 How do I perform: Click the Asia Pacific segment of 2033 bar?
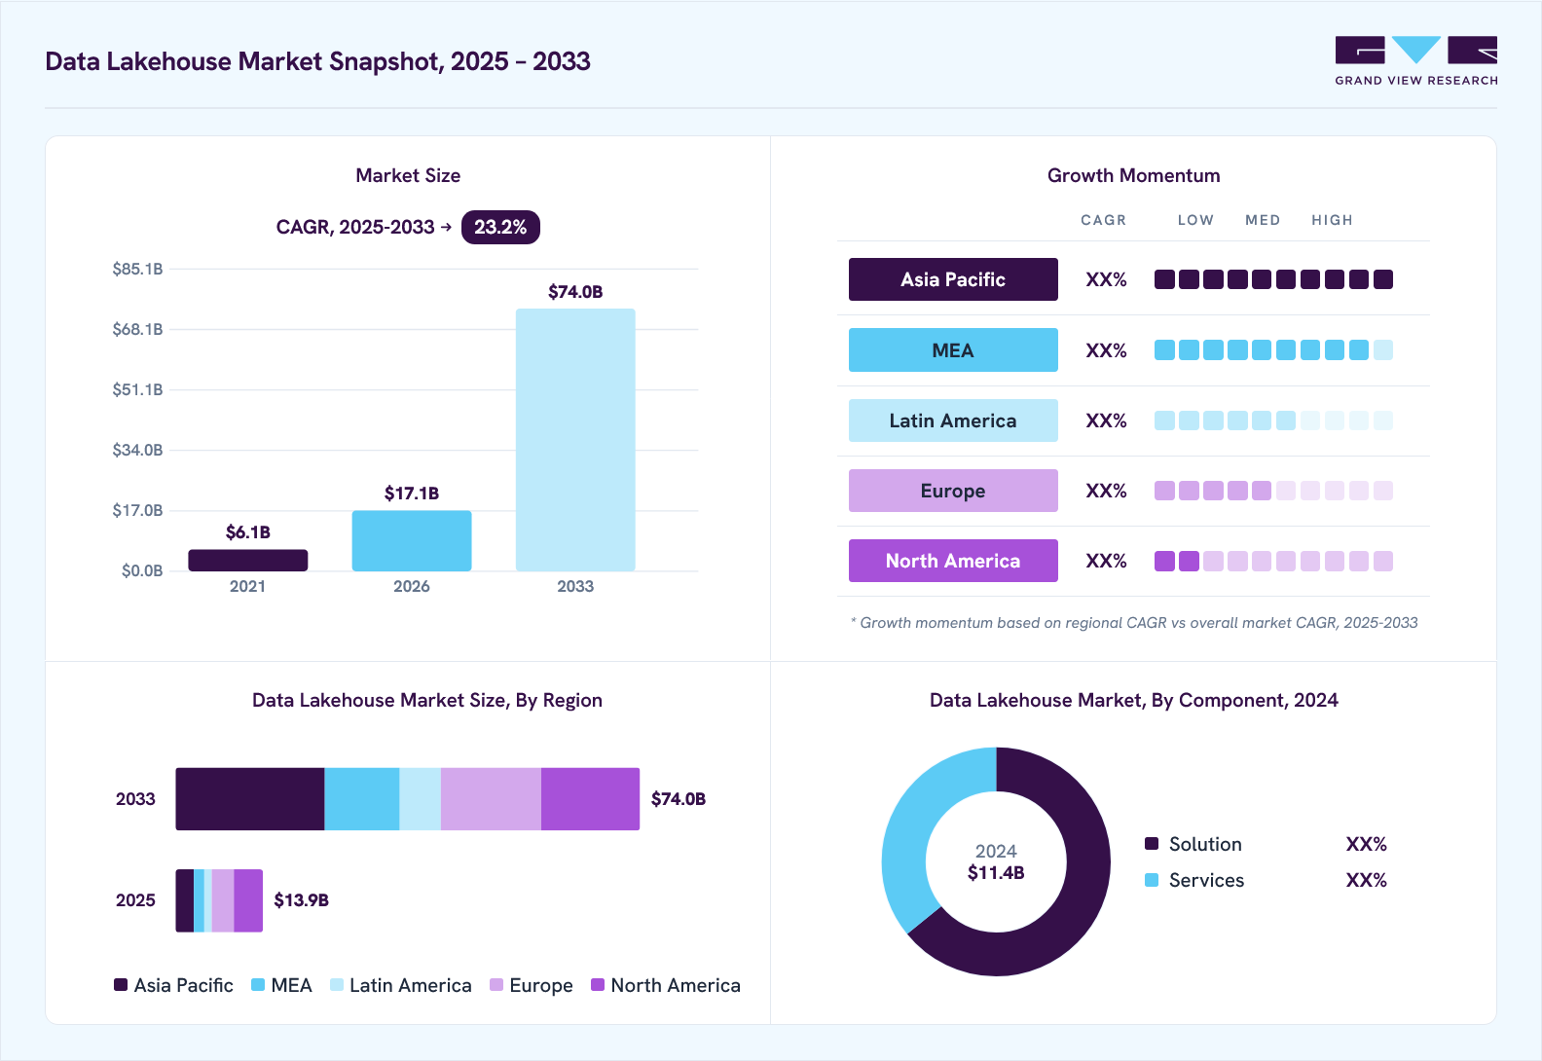(x=250, y=799)
